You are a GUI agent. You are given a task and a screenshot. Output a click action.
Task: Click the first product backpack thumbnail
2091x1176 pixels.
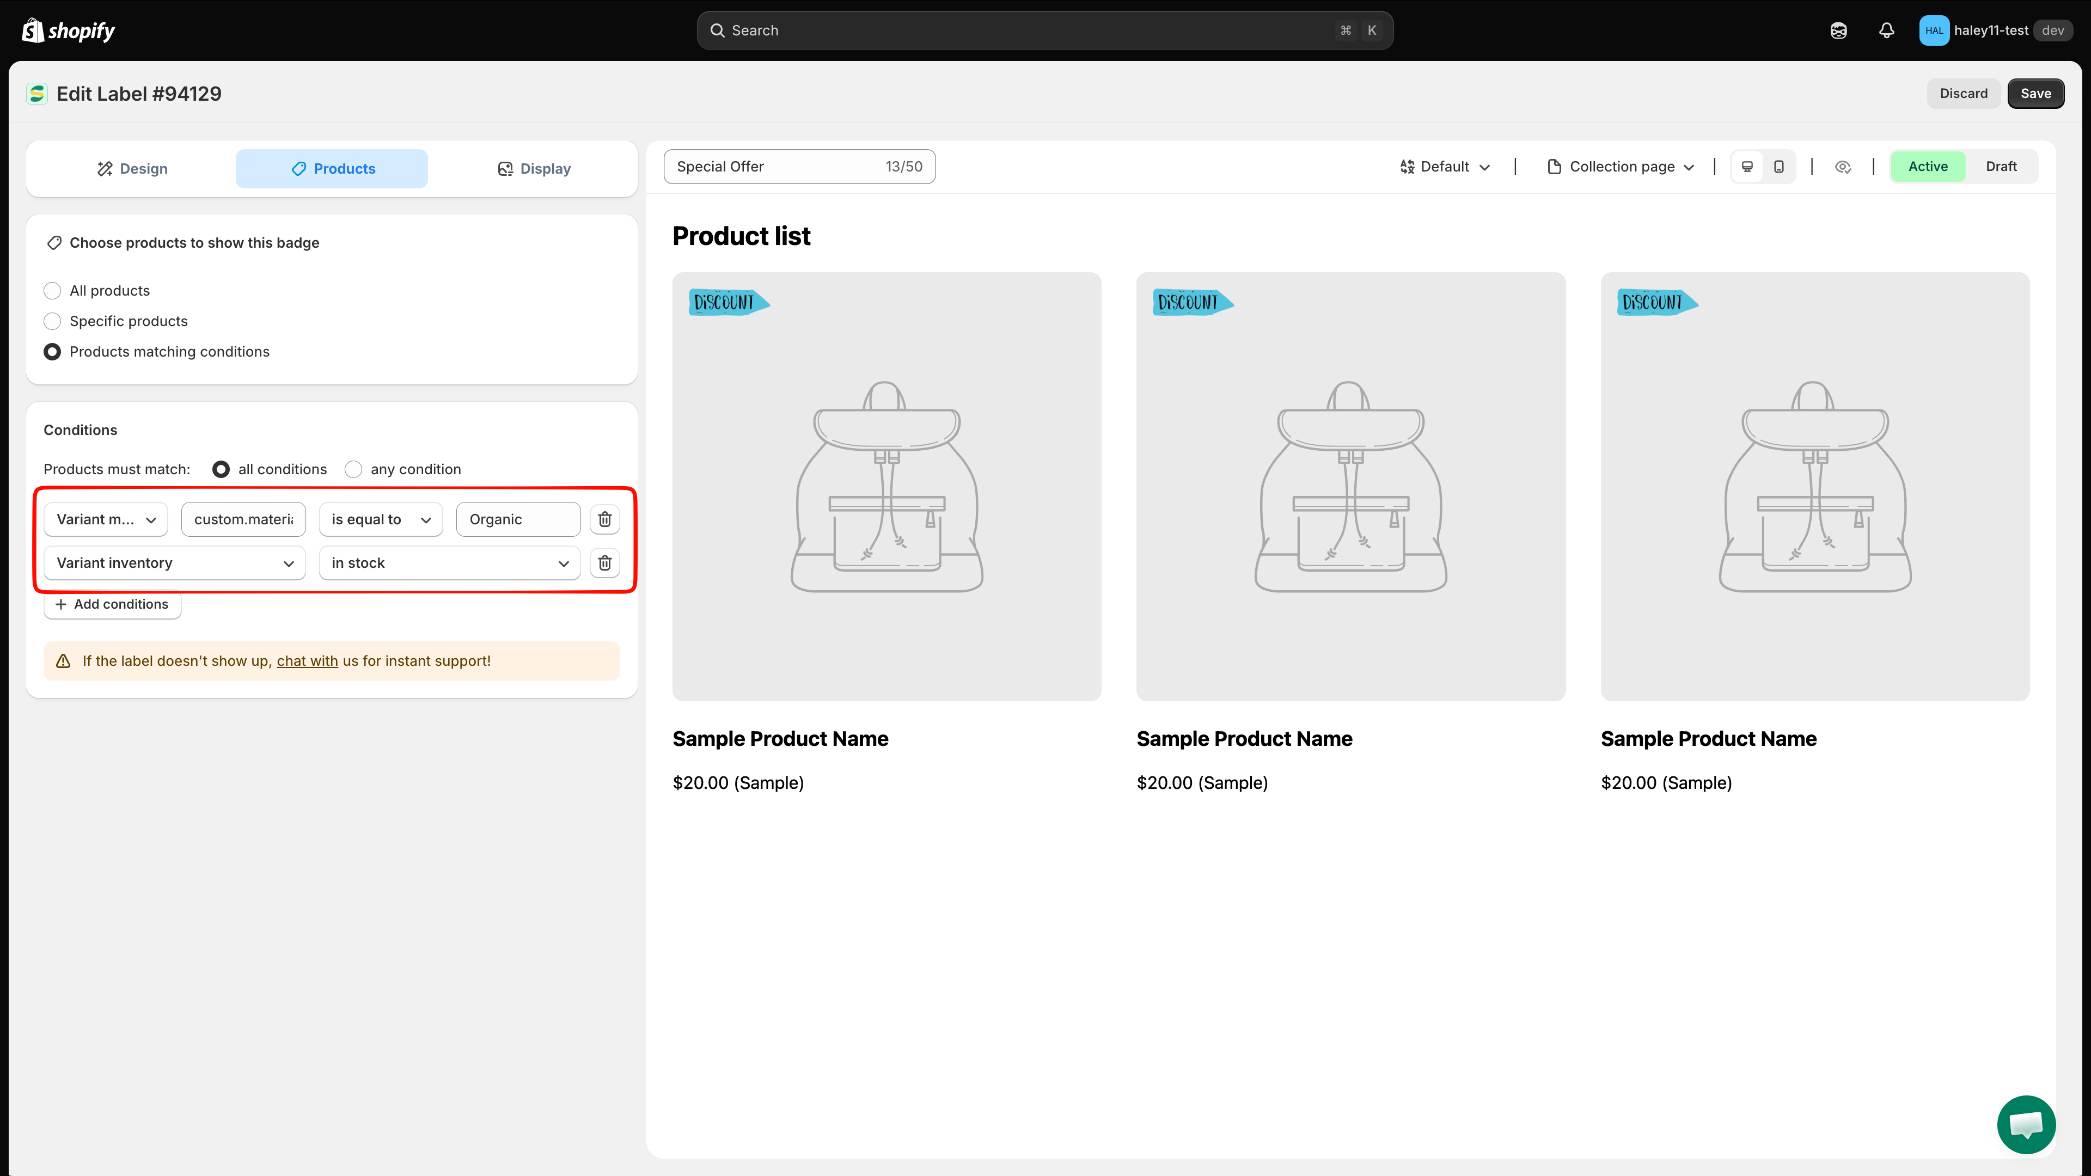[886, 487]
